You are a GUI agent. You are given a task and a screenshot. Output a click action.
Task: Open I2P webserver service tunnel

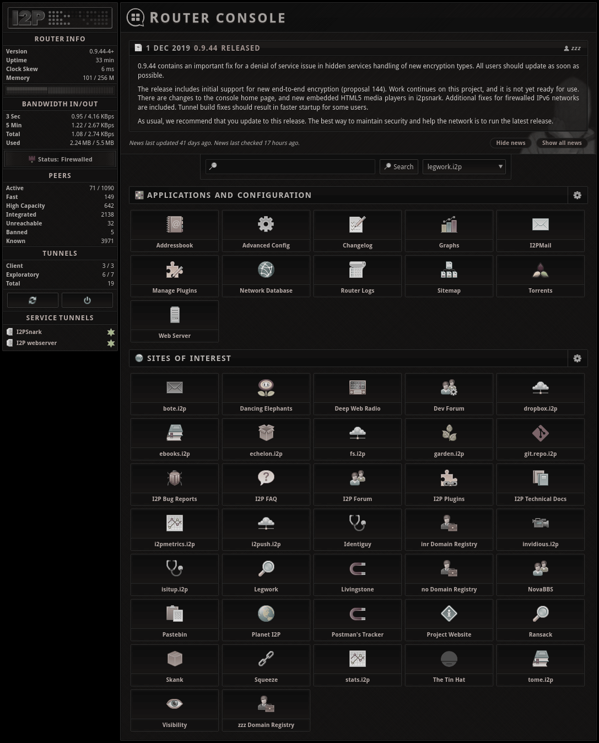coord(36,343)
